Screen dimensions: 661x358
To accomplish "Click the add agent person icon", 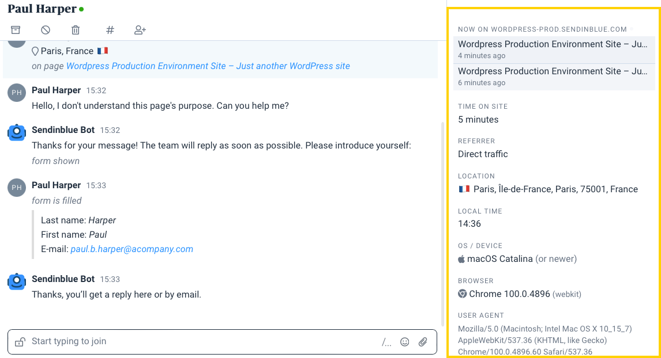I will point(140,30).
